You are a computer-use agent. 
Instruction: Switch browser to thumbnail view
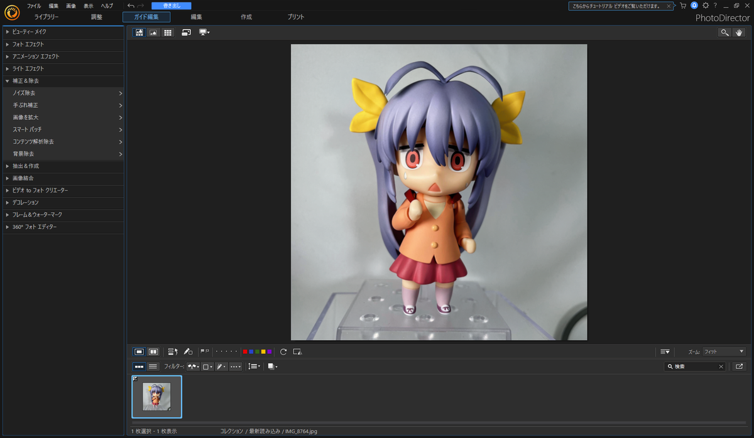tap(139, 366)
